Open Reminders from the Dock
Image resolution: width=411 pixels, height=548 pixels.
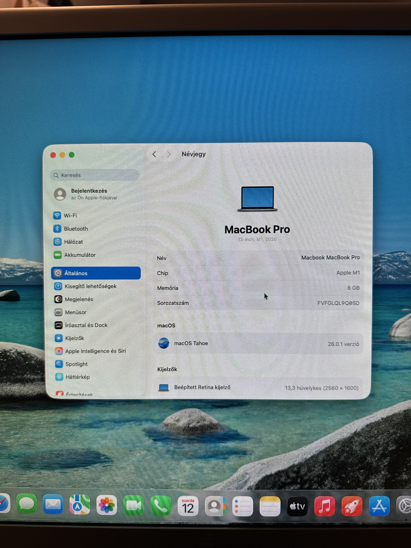point(243,506)
